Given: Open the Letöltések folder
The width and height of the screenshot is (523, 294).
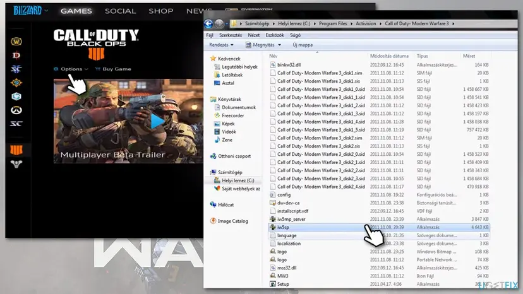Looking at the screenshot, I should coord(229,75).
